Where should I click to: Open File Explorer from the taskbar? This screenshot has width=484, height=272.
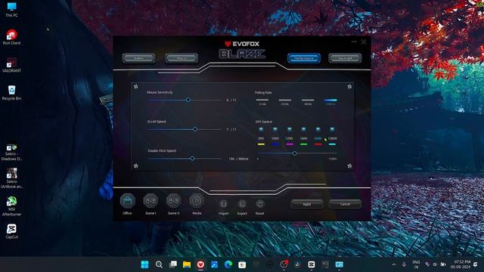pos(187,264)
